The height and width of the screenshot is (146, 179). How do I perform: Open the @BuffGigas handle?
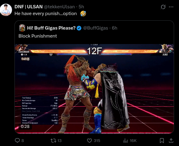click(x=96, y=28)
